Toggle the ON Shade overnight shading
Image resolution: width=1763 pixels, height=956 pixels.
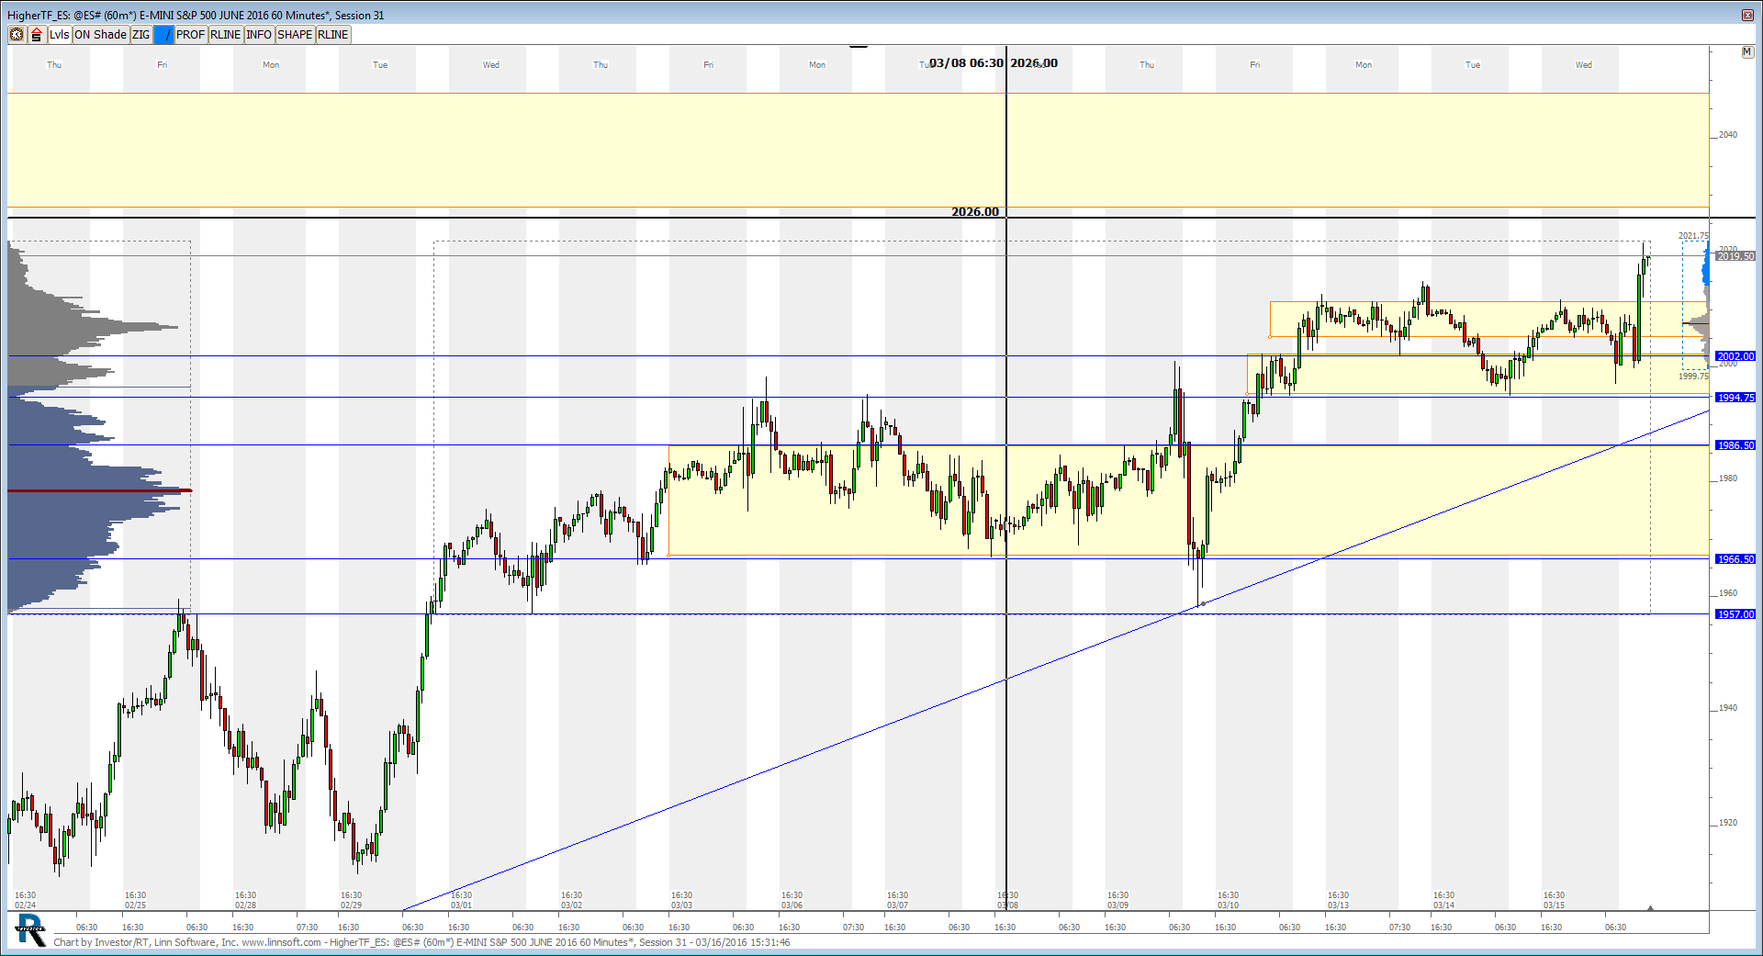[x=100, y=35]
